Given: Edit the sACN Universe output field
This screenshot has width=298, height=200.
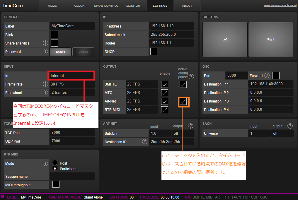Looking at the screenshot, I should pyautogui.click(x=282, y=133).
